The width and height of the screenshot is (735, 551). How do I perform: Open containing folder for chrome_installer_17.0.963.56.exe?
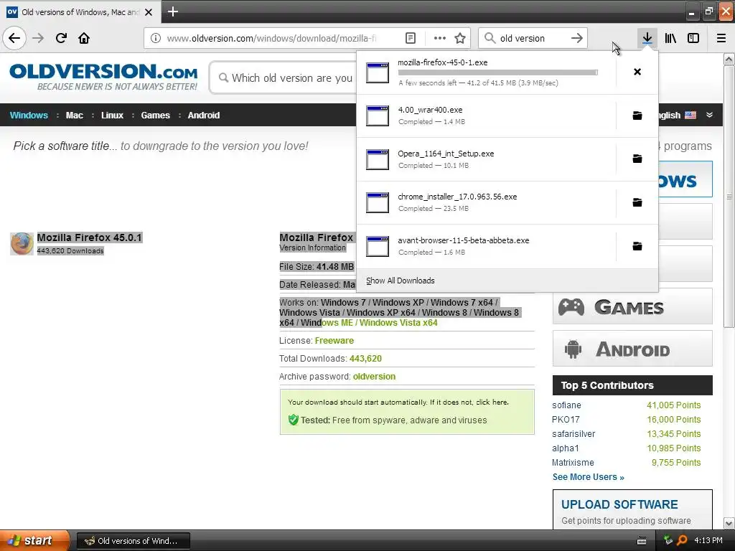point(637,202)
